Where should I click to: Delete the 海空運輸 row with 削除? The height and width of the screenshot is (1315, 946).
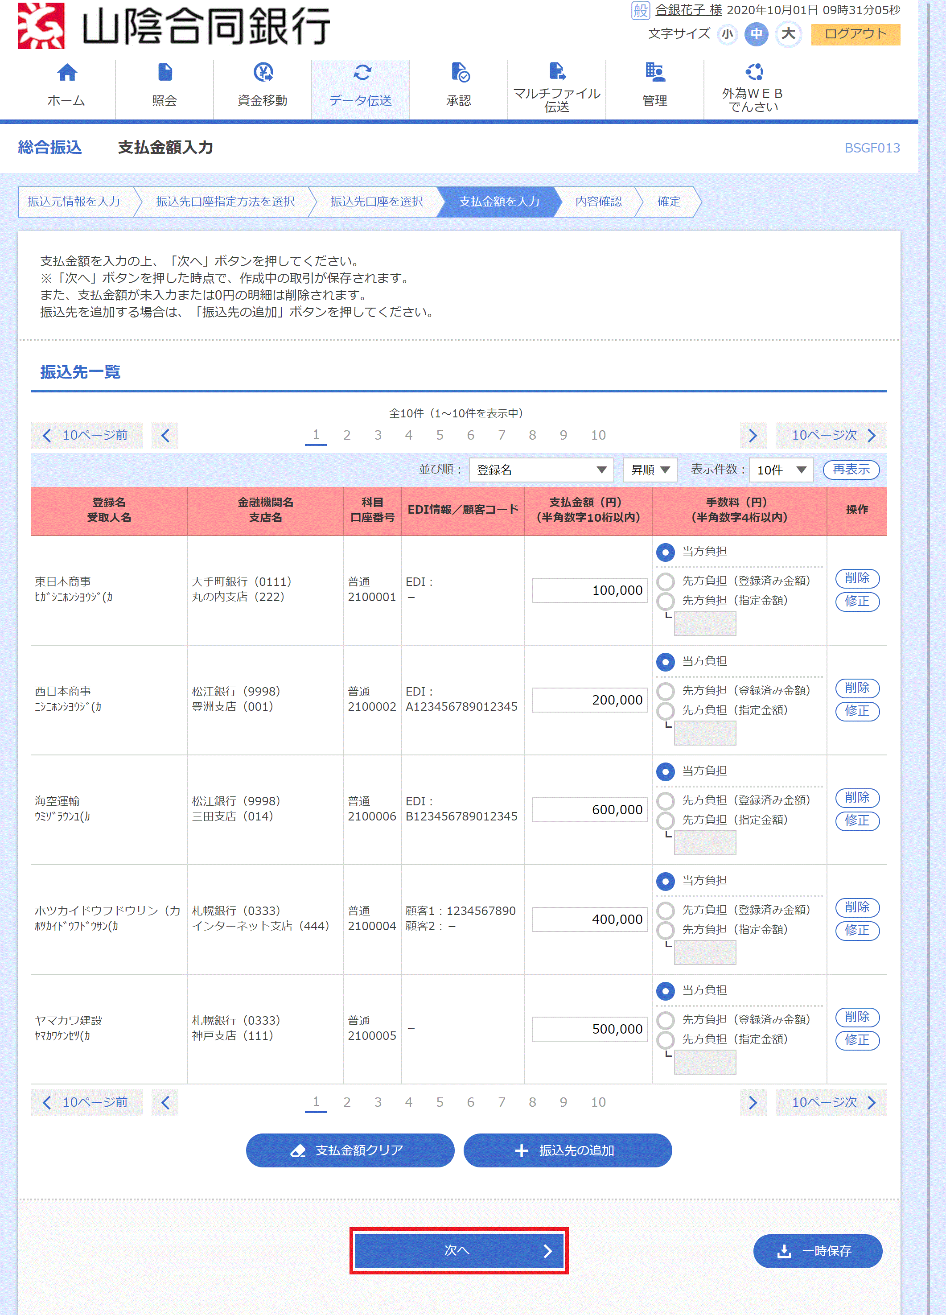[857, 798]
